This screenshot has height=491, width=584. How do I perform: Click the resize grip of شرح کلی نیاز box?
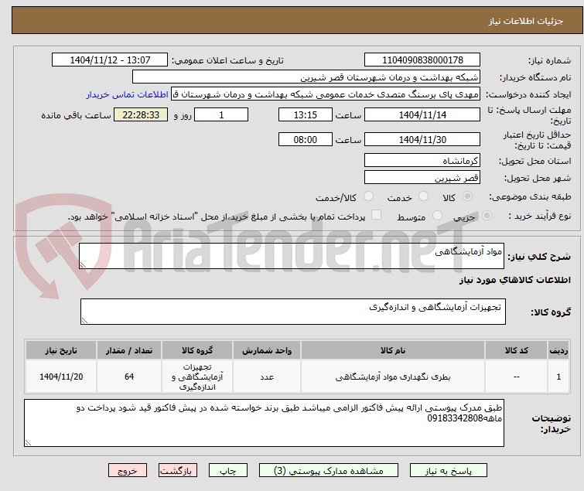tap(83, 265)
